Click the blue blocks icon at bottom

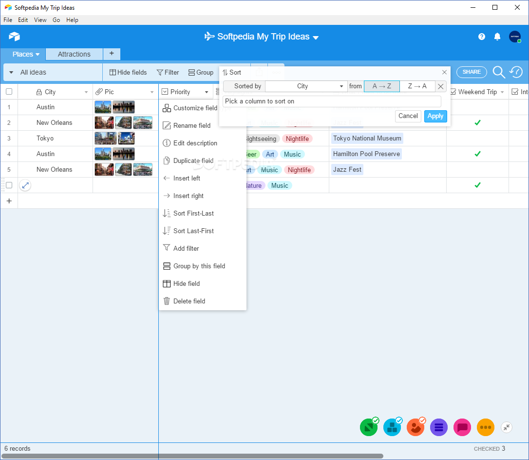tap(392, 427)
